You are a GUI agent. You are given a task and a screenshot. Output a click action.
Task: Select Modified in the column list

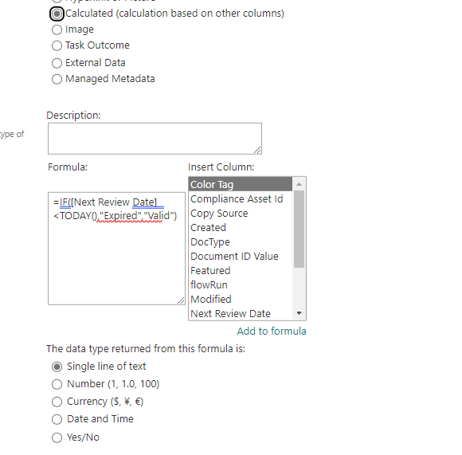click(241, 299)
